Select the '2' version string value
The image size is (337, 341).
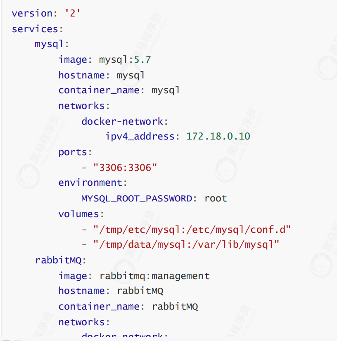tap(73, 13)
